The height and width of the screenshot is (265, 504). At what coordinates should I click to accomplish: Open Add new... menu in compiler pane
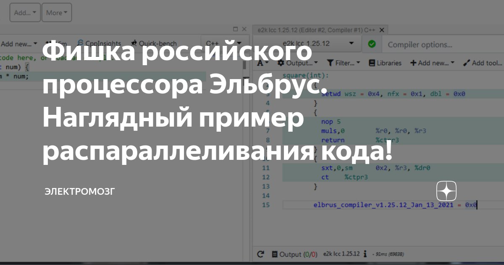click(x=432, y=63)
